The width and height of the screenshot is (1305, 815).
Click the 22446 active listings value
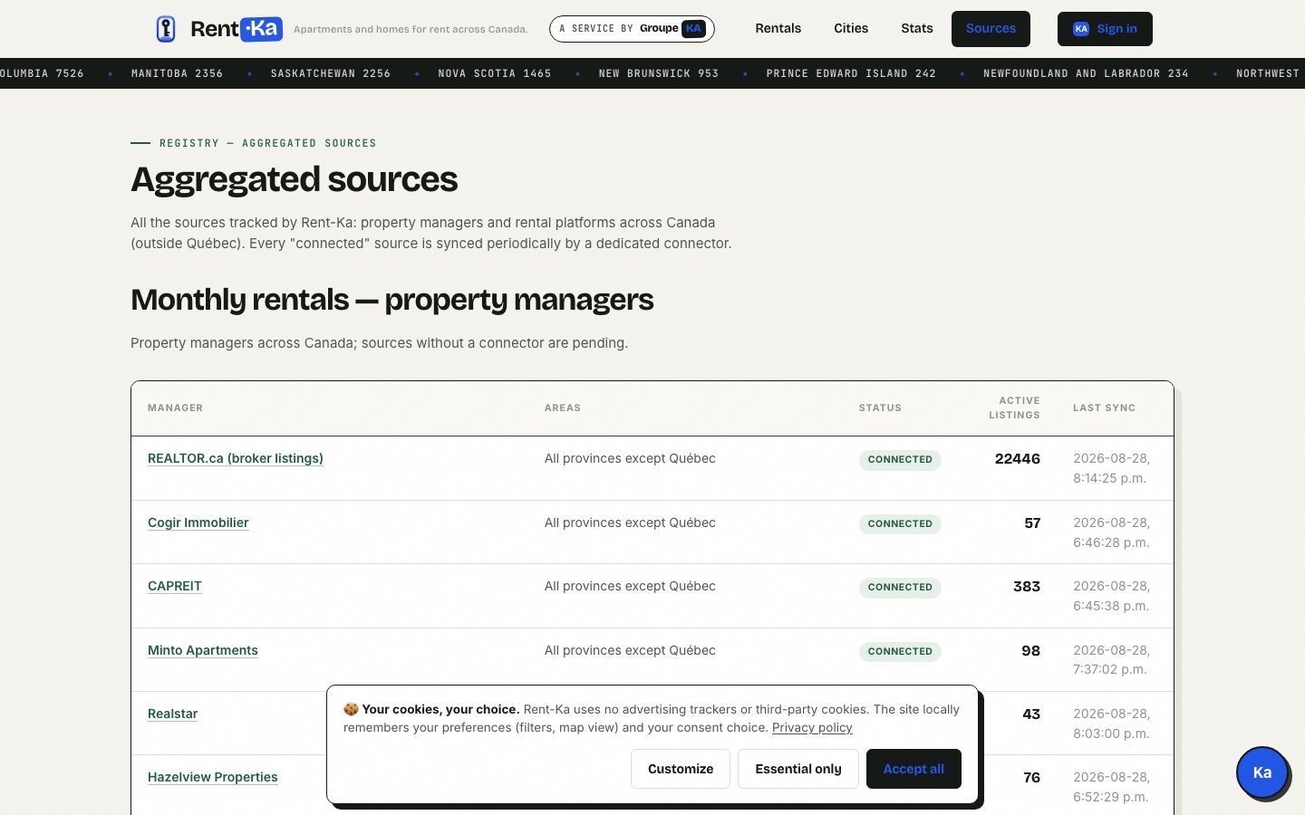1018,458
